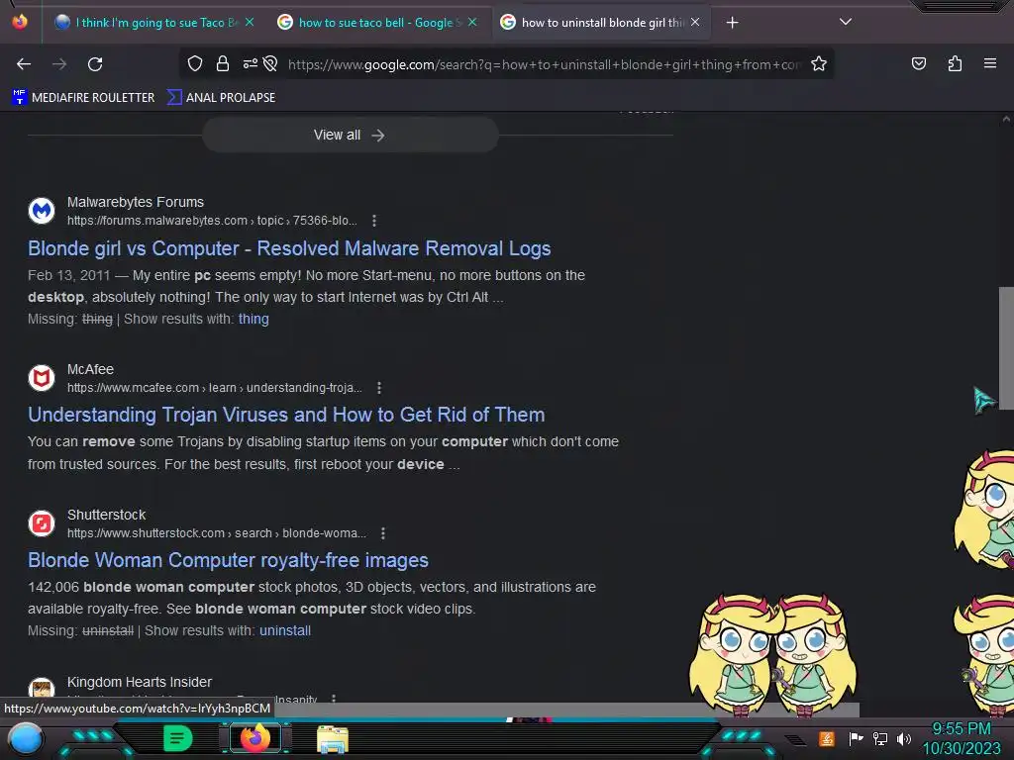Reload the current page
Viewport: 1014px width, 760px height.
point(95,64)
